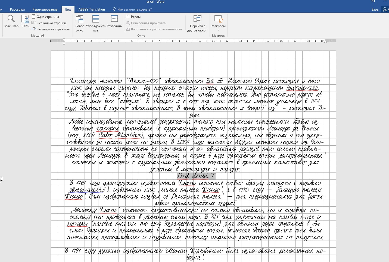Open the Рассылки ribbon tab
The width and height of the screenshot is (389, 262).
tap(17, 9)
